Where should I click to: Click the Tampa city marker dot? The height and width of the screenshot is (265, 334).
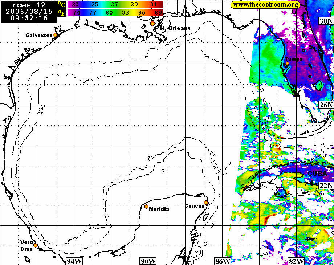coord(288,63)
